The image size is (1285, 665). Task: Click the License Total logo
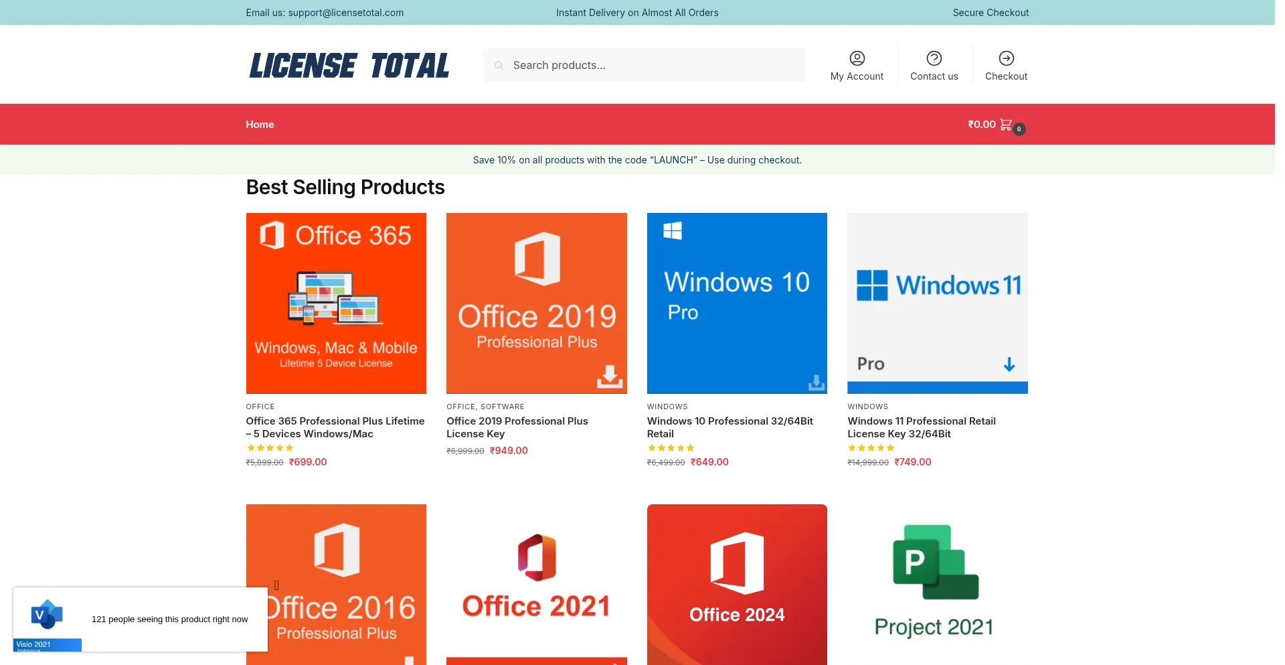point(349,66)
